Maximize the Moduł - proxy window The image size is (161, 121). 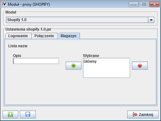pos(144,4)
